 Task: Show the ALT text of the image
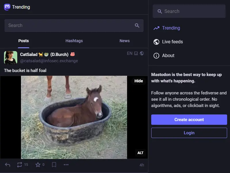(x=140, y=153)
